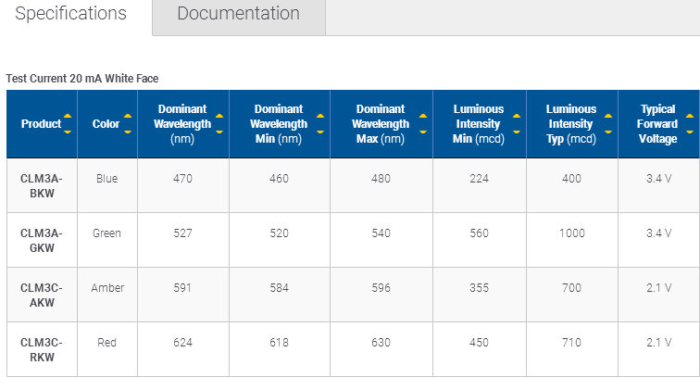This screenshot has height=390, width=700.
Task: Click the Luminous Intensity Typ header label
Action: pyautogui.click(x=571, y=124)
